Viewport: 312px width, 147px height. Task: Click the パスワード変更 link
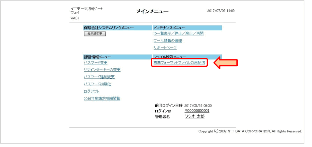pyautogui.click(x=95, y=63)
